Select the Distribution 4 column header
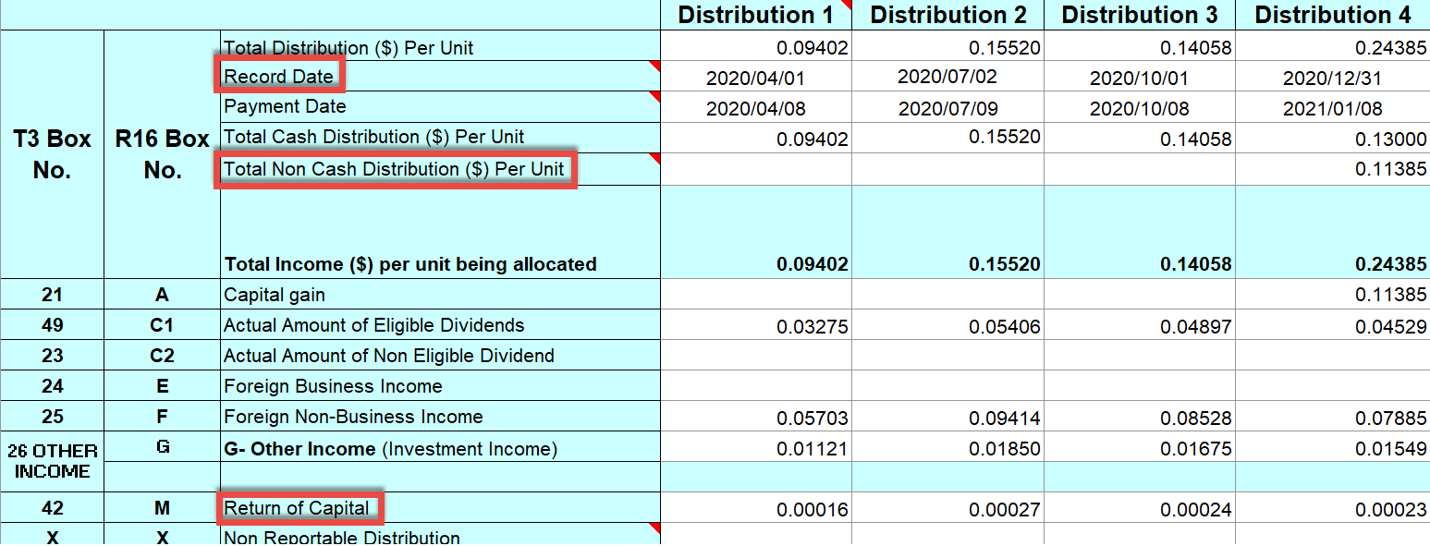Image resolution: width=1430 pixels, height=546 pixels. [1332, 15]
